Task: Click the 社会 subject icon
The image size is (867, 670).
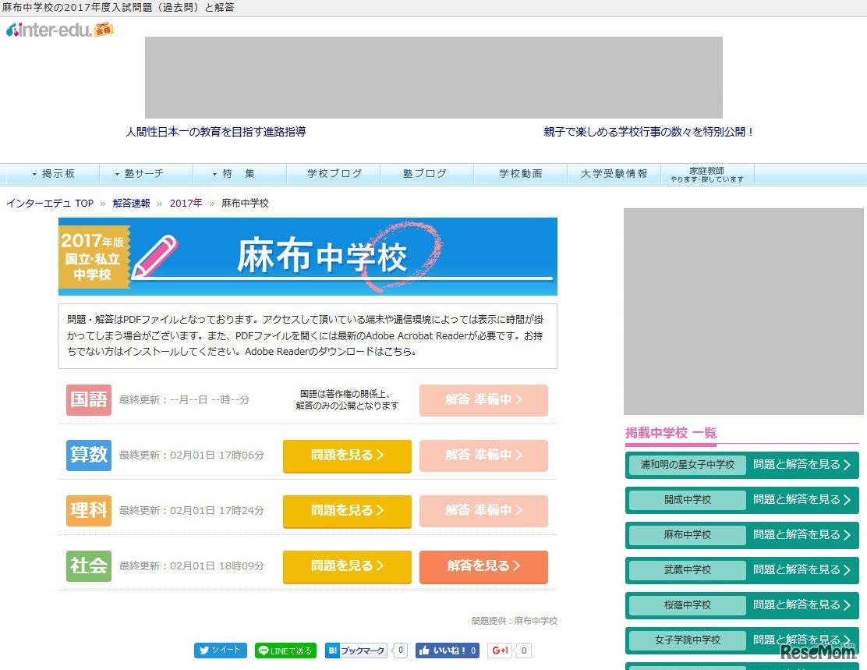Action: tap(88, 567)
